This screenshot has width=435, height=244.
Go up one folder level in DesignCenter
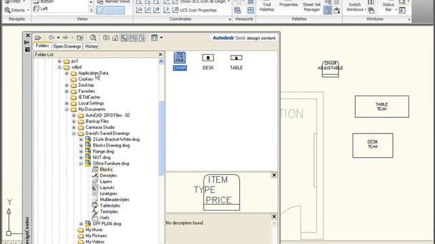pyautogui.click(x=80, y=38)
